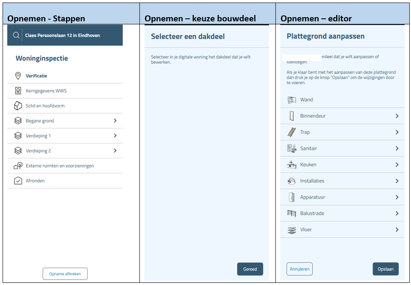Click the Keuken sink icon
The width and height of the screenshot is (411, 285).
tap(291, 165)
